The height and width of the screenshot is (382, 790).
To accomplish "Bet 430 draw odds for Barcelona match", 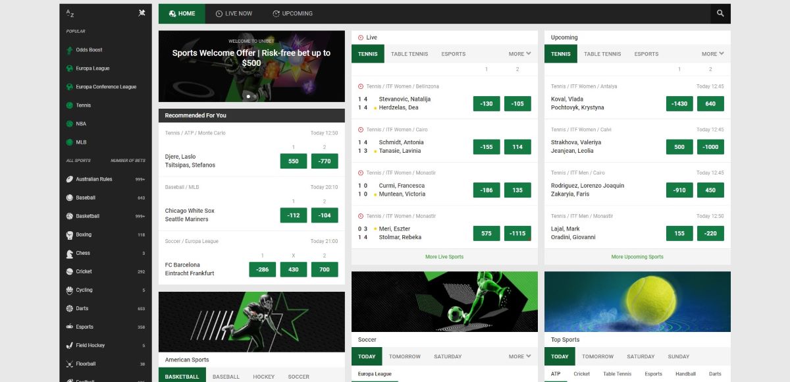I will tap(294, 269).
